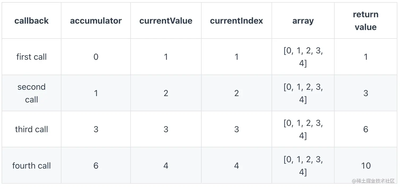
Task: Select the "currentIndex" header cell
Action: [236, 21]
